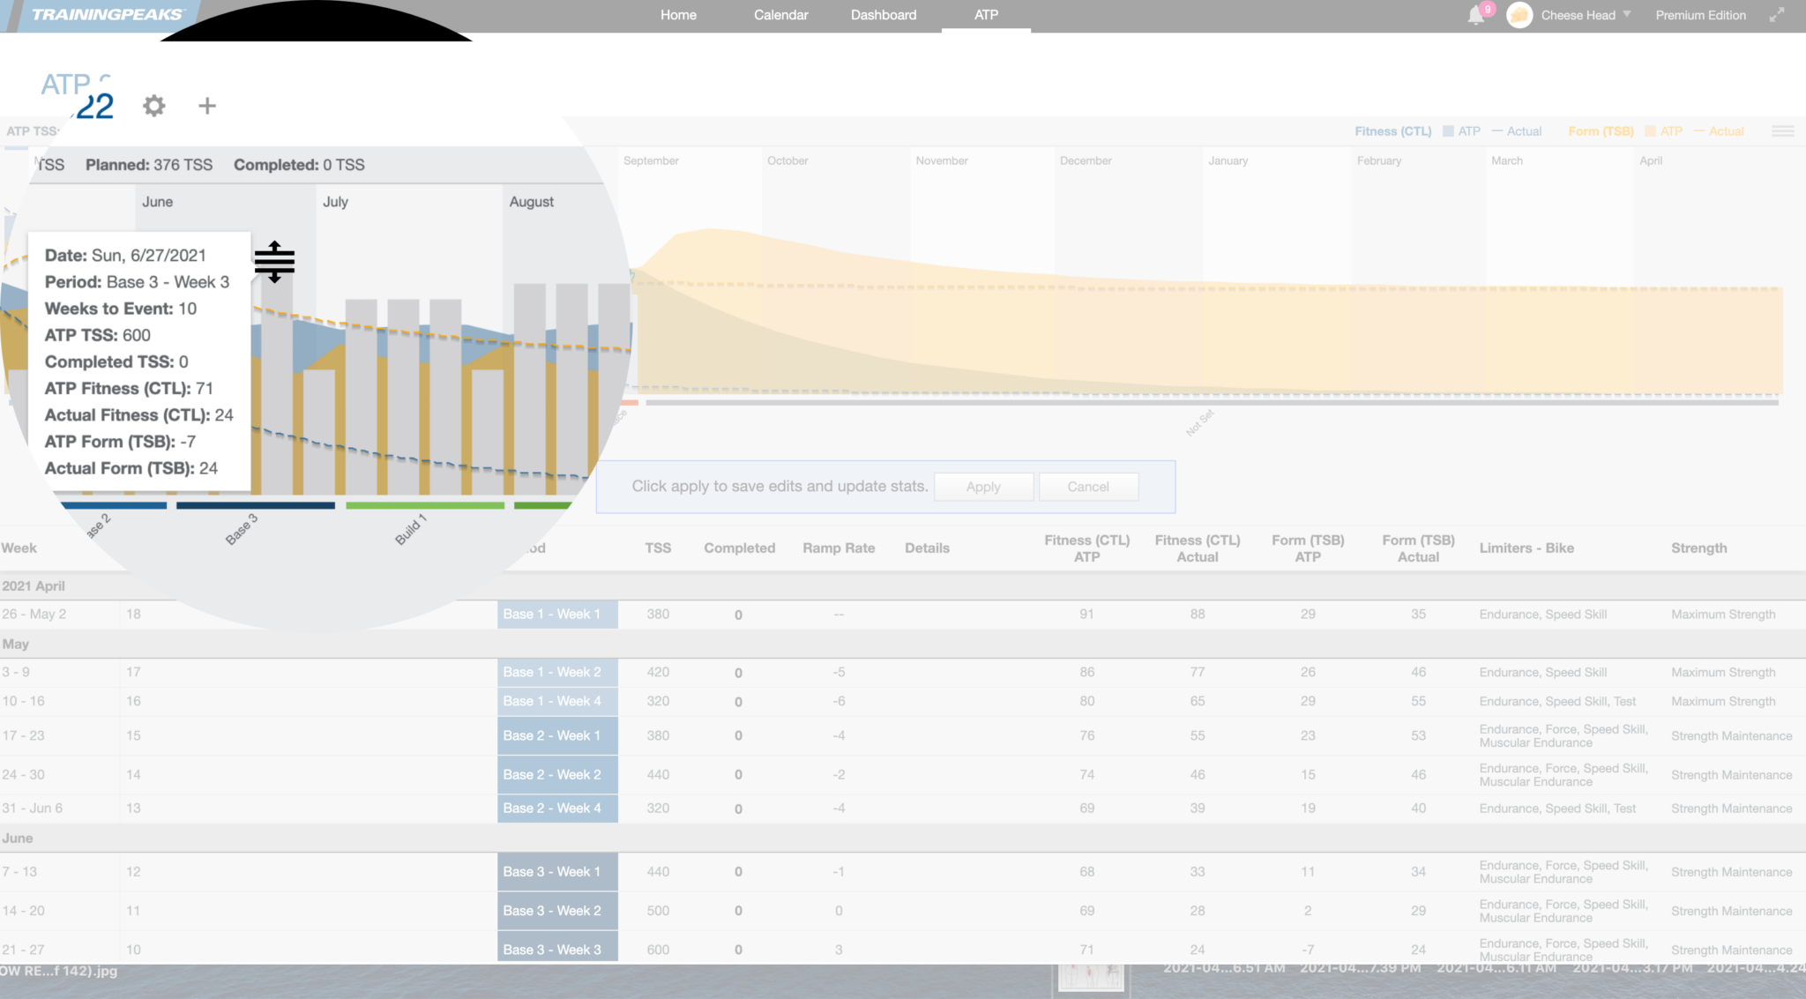Switch to the Calendar tab

pos(780,14)
